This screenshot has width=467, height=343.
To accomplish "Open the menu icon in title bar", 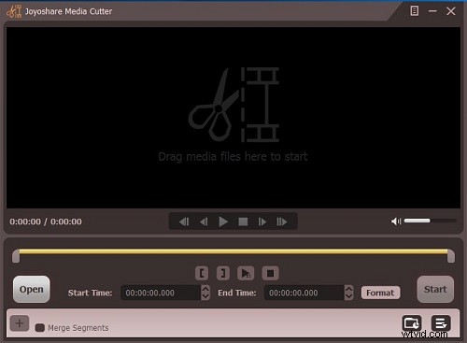I will click(414, 11).
